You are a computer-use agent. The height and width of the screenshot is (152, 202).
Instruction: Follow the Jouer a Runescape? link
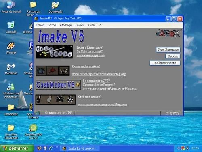click(x=90, y=47)
